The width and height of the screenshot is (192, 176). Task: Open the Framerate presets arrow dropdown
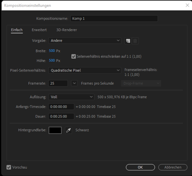(x=74, y=83)
